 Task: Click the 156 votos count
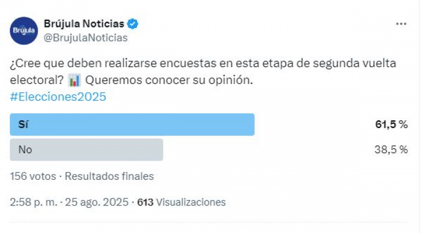click(x=33, y=176)
